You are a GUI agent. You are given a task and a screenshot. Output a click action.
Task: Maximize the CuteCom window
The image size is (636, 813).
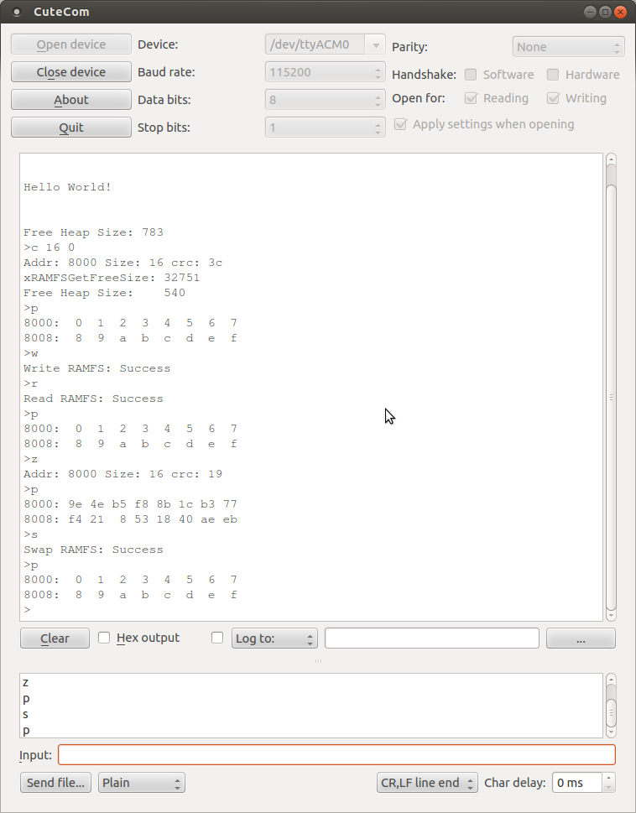click(x=605, y=12)
